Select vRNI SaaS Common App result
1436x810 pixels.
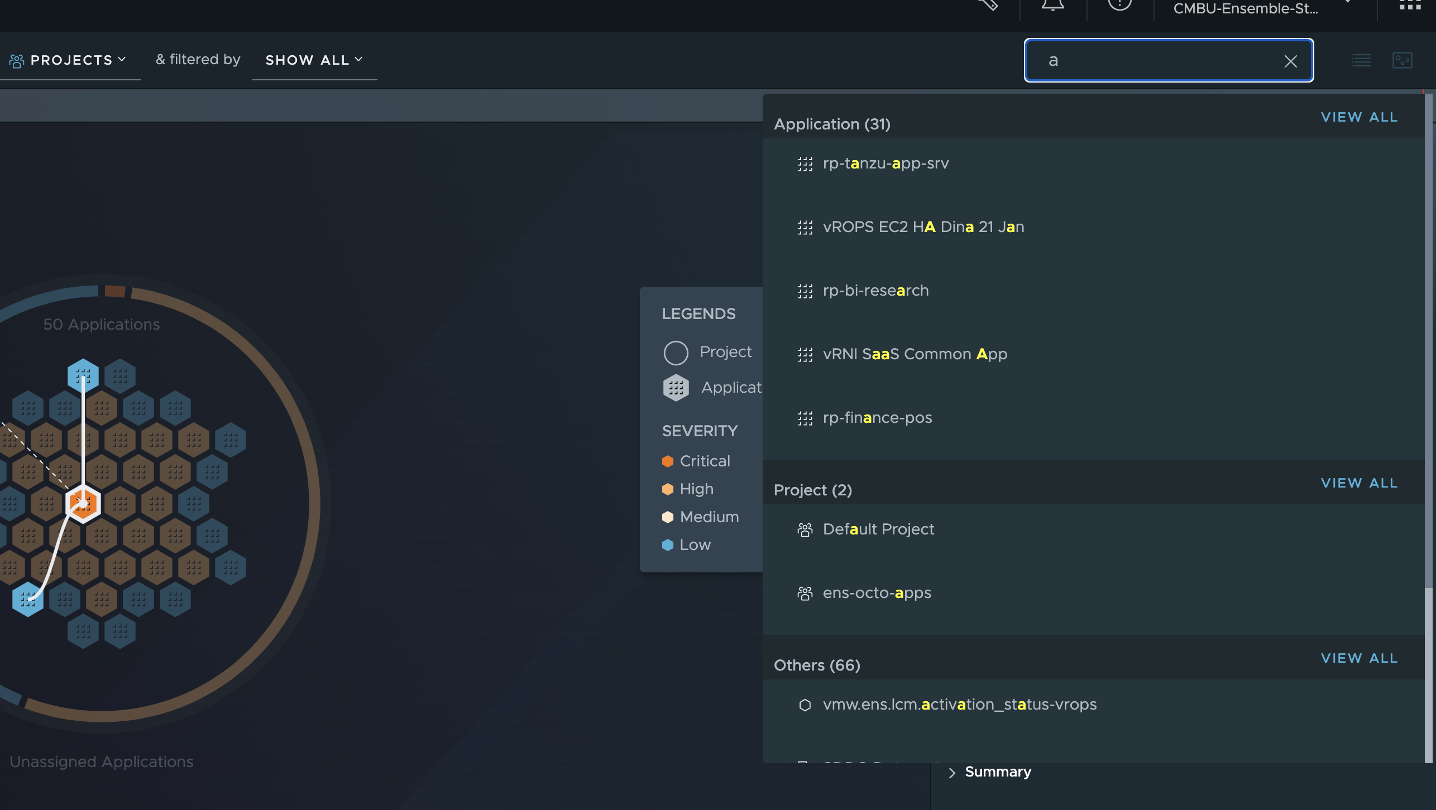click(915, 354)
